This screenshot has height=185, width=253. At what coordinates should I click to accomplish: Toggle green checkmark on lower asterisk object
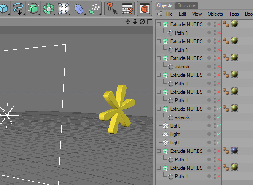(x=219, y=117)
